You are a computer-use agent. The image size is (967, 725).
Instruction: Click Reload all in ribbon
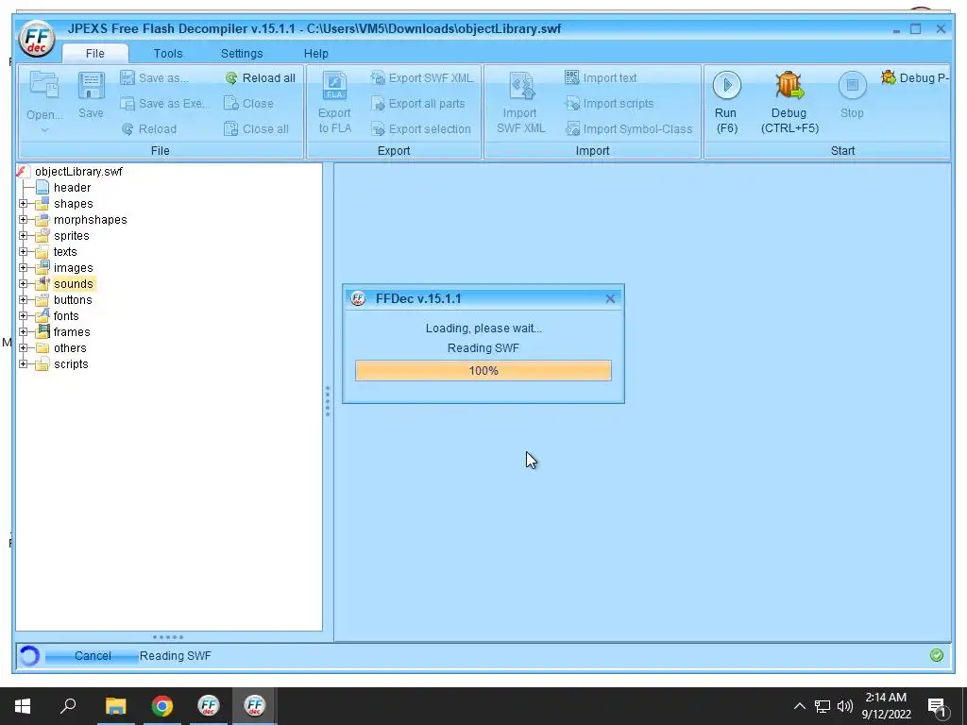pos(261,77)
